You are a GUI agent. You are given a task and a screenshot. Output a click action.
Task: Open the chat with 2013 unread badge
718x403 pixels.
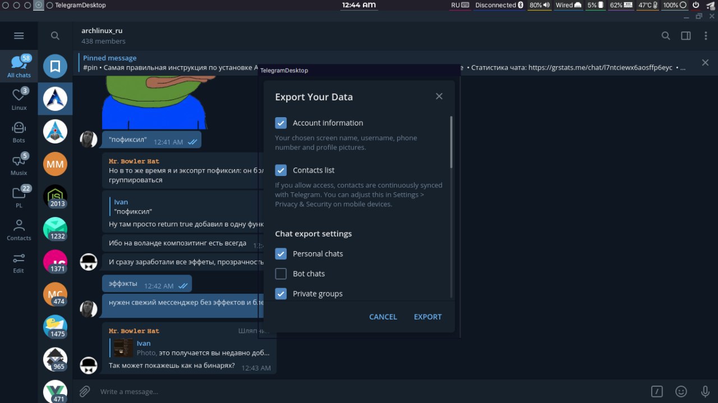tap(55, 197)
